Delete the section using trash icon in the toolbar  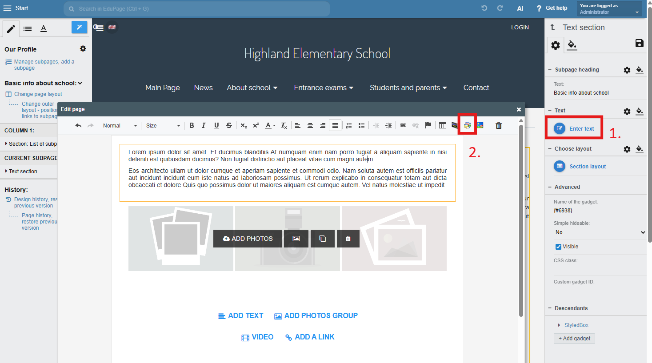pos(498,126)
